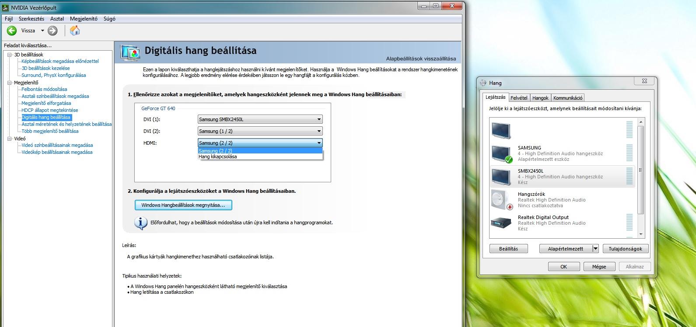
Task: Click the Beállítás button
Action: coord(508,249)
